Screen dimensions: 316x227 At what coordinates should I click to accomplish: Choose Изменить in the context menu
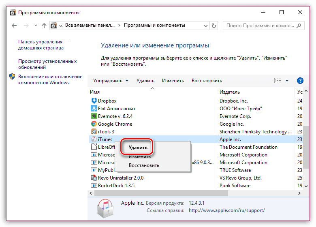(x=140, y=156)
